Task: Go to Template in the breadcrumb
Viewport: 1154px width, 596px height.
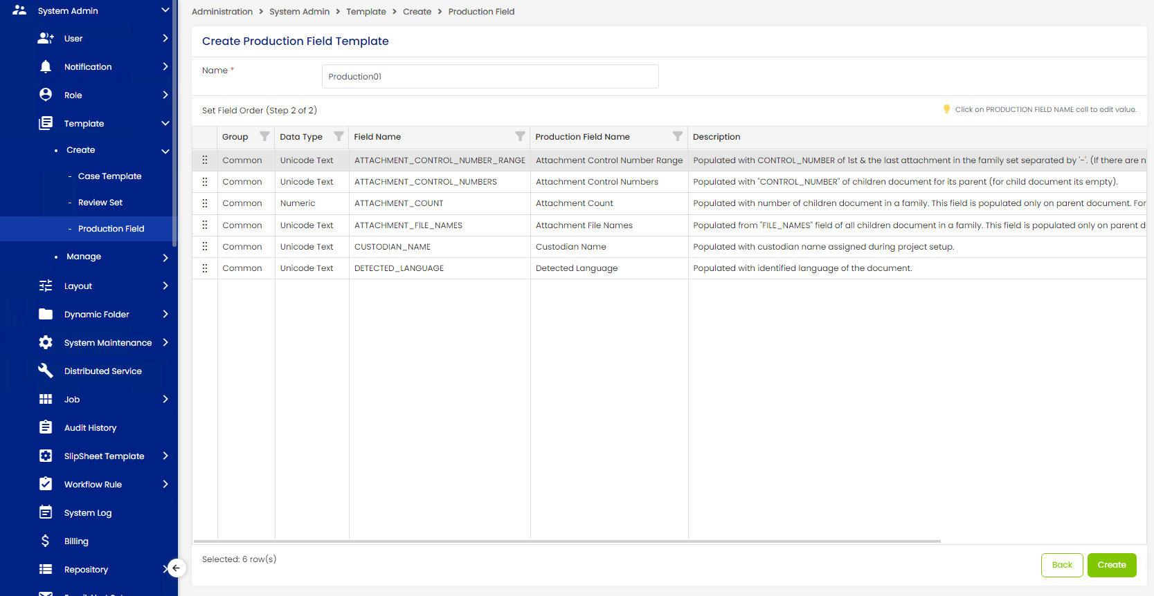Action: click(x=366, y=12)
